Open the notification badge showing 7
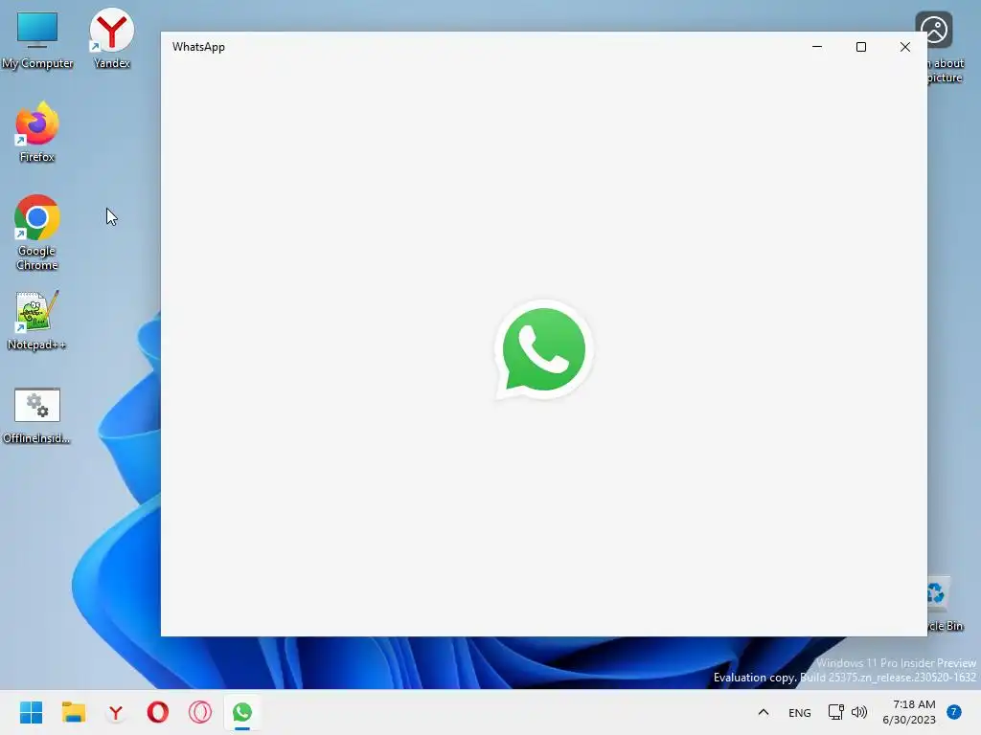 (x=954, y=712)
